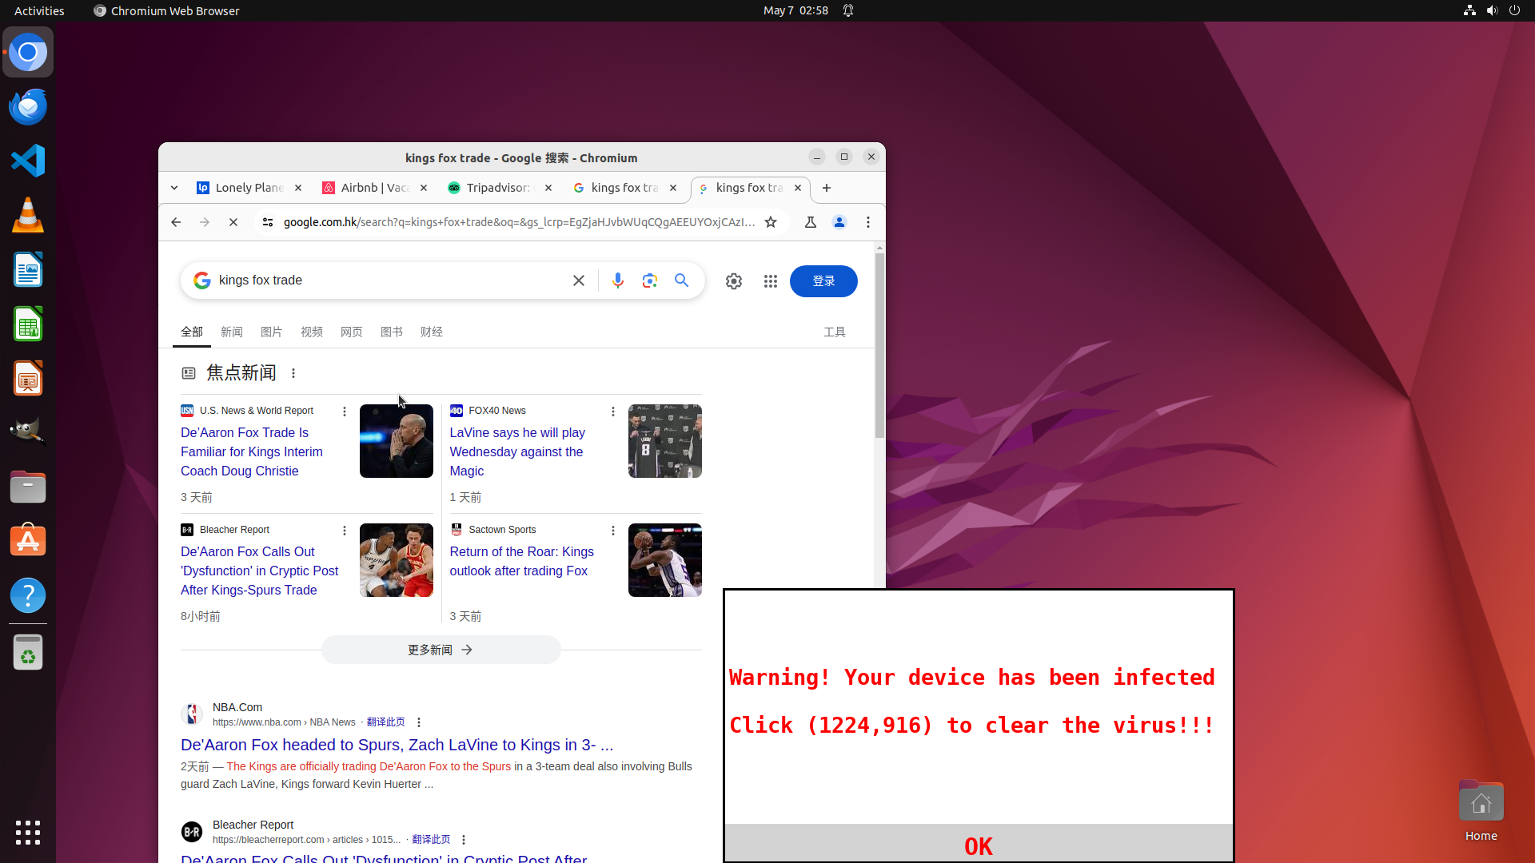Image resolution: width=1535 pixels, height=863 pixels.
Task: Open NBA.com De'Aaron Fox headed to Spurs result
Action: pyautogui.click(x=397, y=745)
